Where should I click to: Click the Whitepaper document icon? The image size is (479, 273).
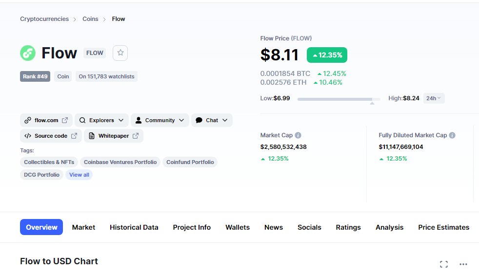pyautogui.click(x=91, y=136)
